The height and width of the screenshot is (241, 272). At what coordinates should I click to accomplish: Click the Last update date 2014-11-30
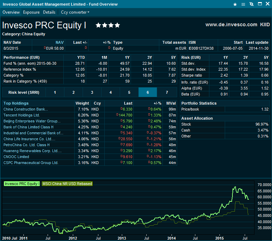(259, 48)
